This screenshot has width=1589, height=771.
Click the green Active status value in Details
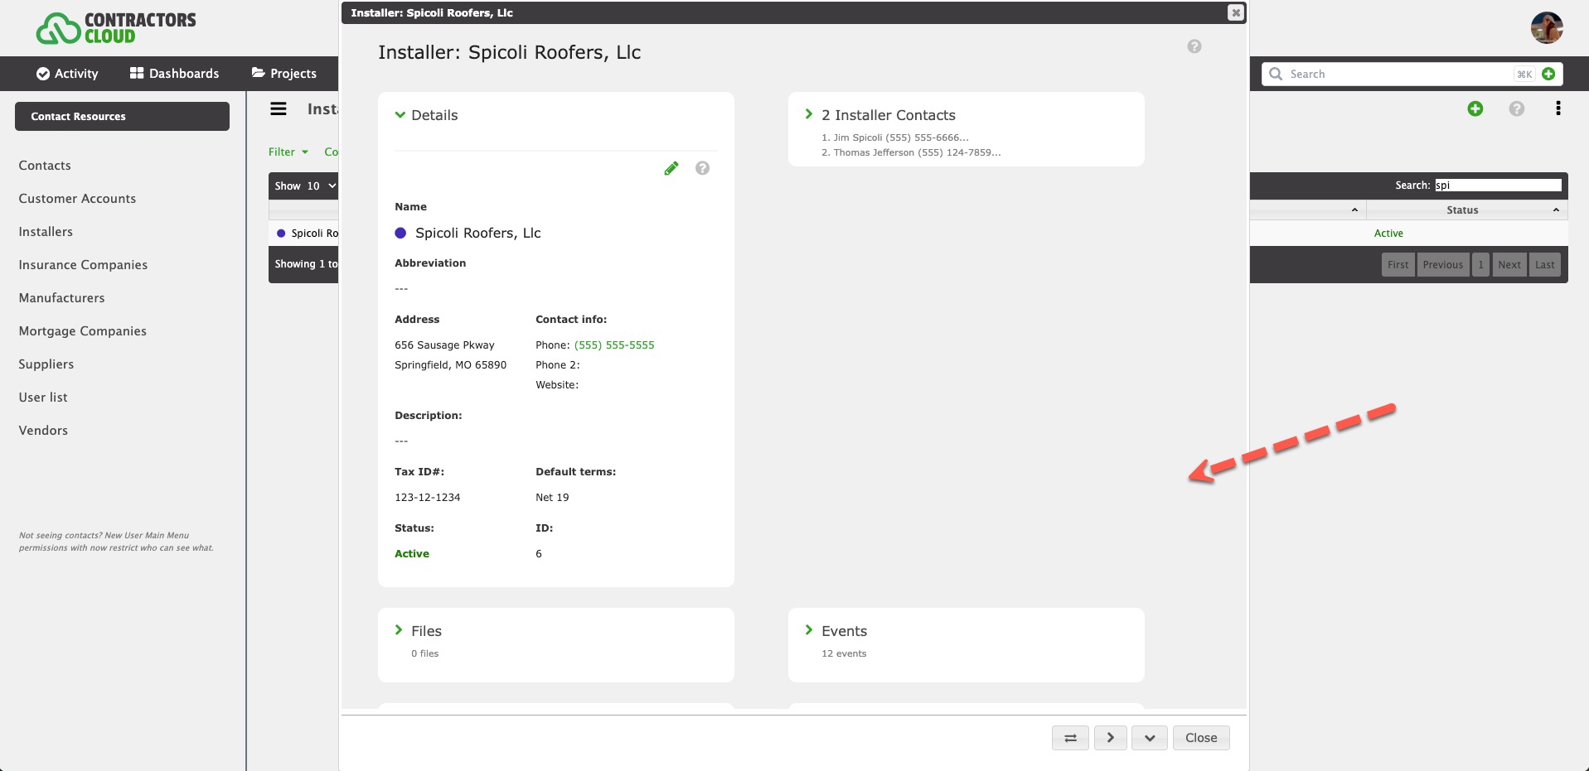click(x=412, y=554)
